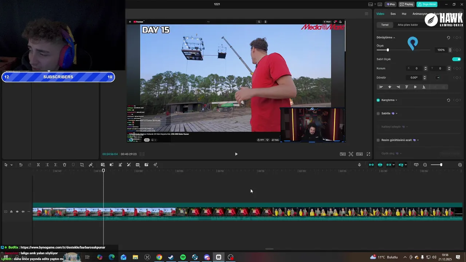
Task: Select the split clip tool
Action: [38, 165]
